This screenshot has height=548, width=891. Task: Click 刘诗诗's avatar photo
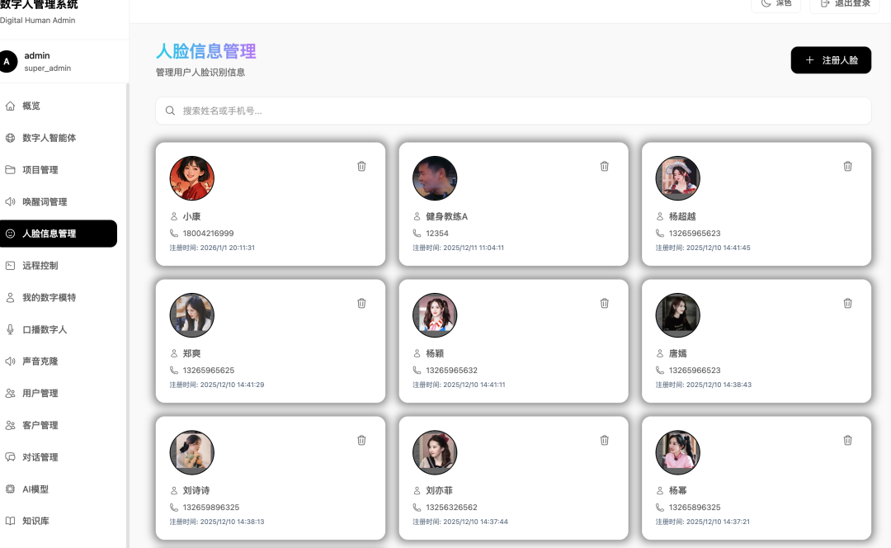(x=192, y=452)
